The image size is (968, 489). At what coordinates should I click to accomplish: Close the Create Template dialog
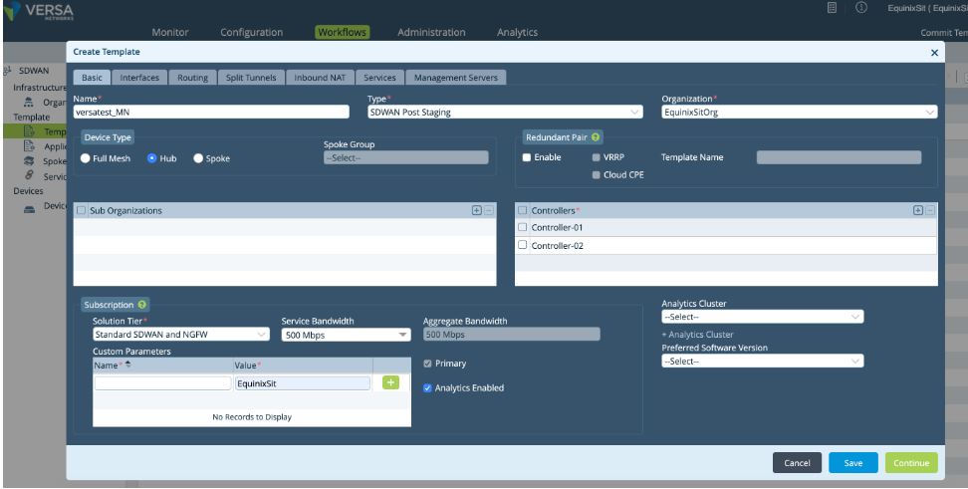click(934, 52)
